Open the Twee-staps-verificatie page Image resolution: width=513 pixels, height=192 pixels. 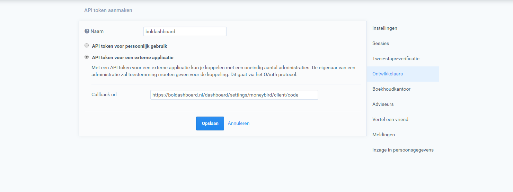pyautogui.click(x=396, y=59)
